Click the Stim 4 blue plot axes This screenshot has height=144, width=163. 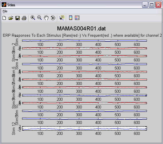(84, 64)
